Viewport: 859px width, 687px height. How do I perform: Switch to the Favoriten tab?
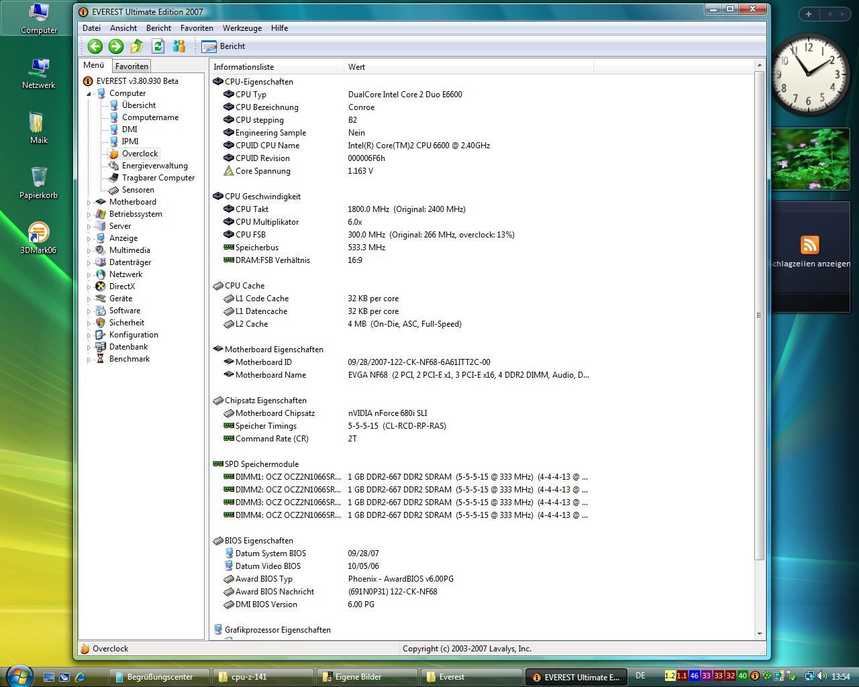[132, 66]
